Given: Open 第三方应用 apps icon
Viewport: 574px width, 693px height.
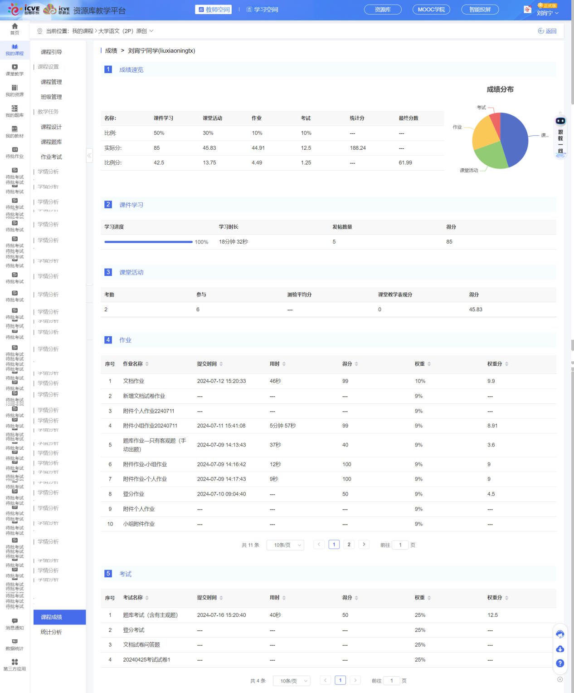Looking at the screenshot, I should pyautogui.click(x=15, y=665).
